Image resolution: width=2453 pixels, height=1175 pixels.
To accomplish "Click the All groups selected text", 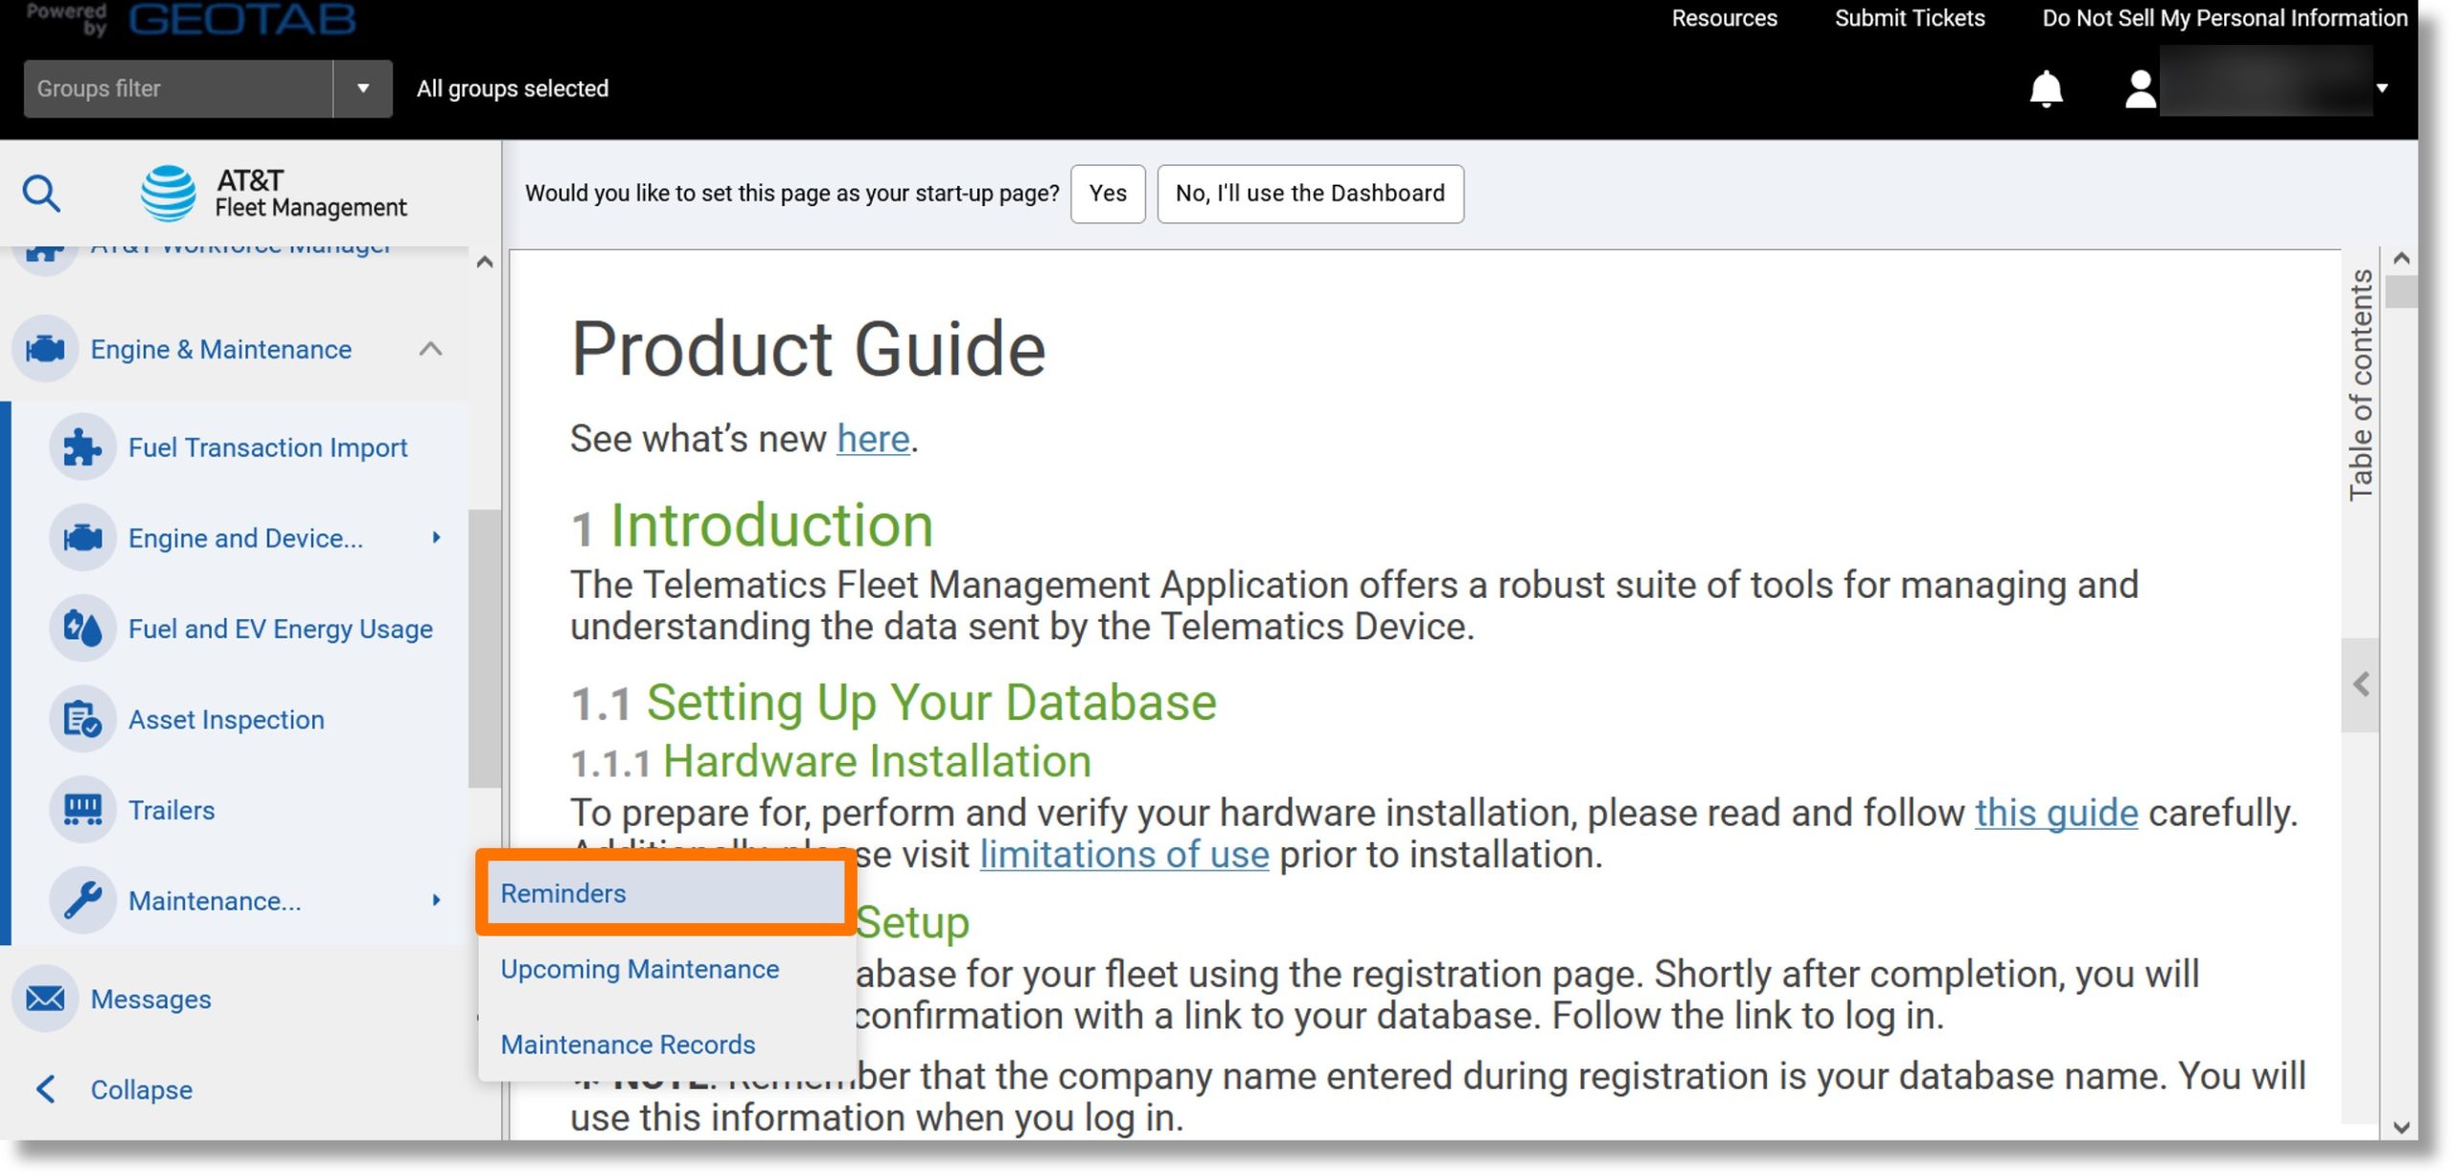I will 513,88.
